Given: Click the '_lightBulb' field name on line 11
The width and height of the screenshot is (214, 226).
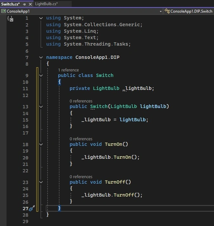Looking at the screenshot, I should click(137, 88).
